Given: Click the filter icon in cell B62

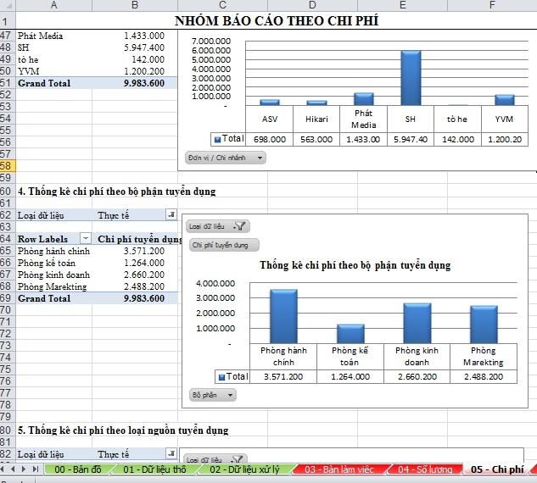Looking at the screenshot, I should [171, 216].
